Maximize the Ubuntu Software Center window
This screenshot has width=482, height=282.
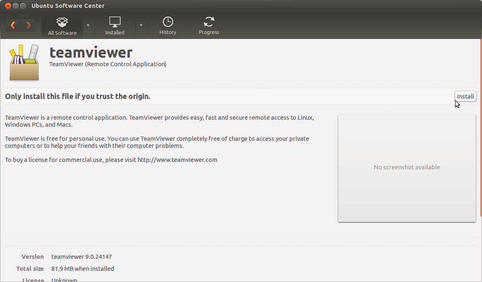(23, 6)
